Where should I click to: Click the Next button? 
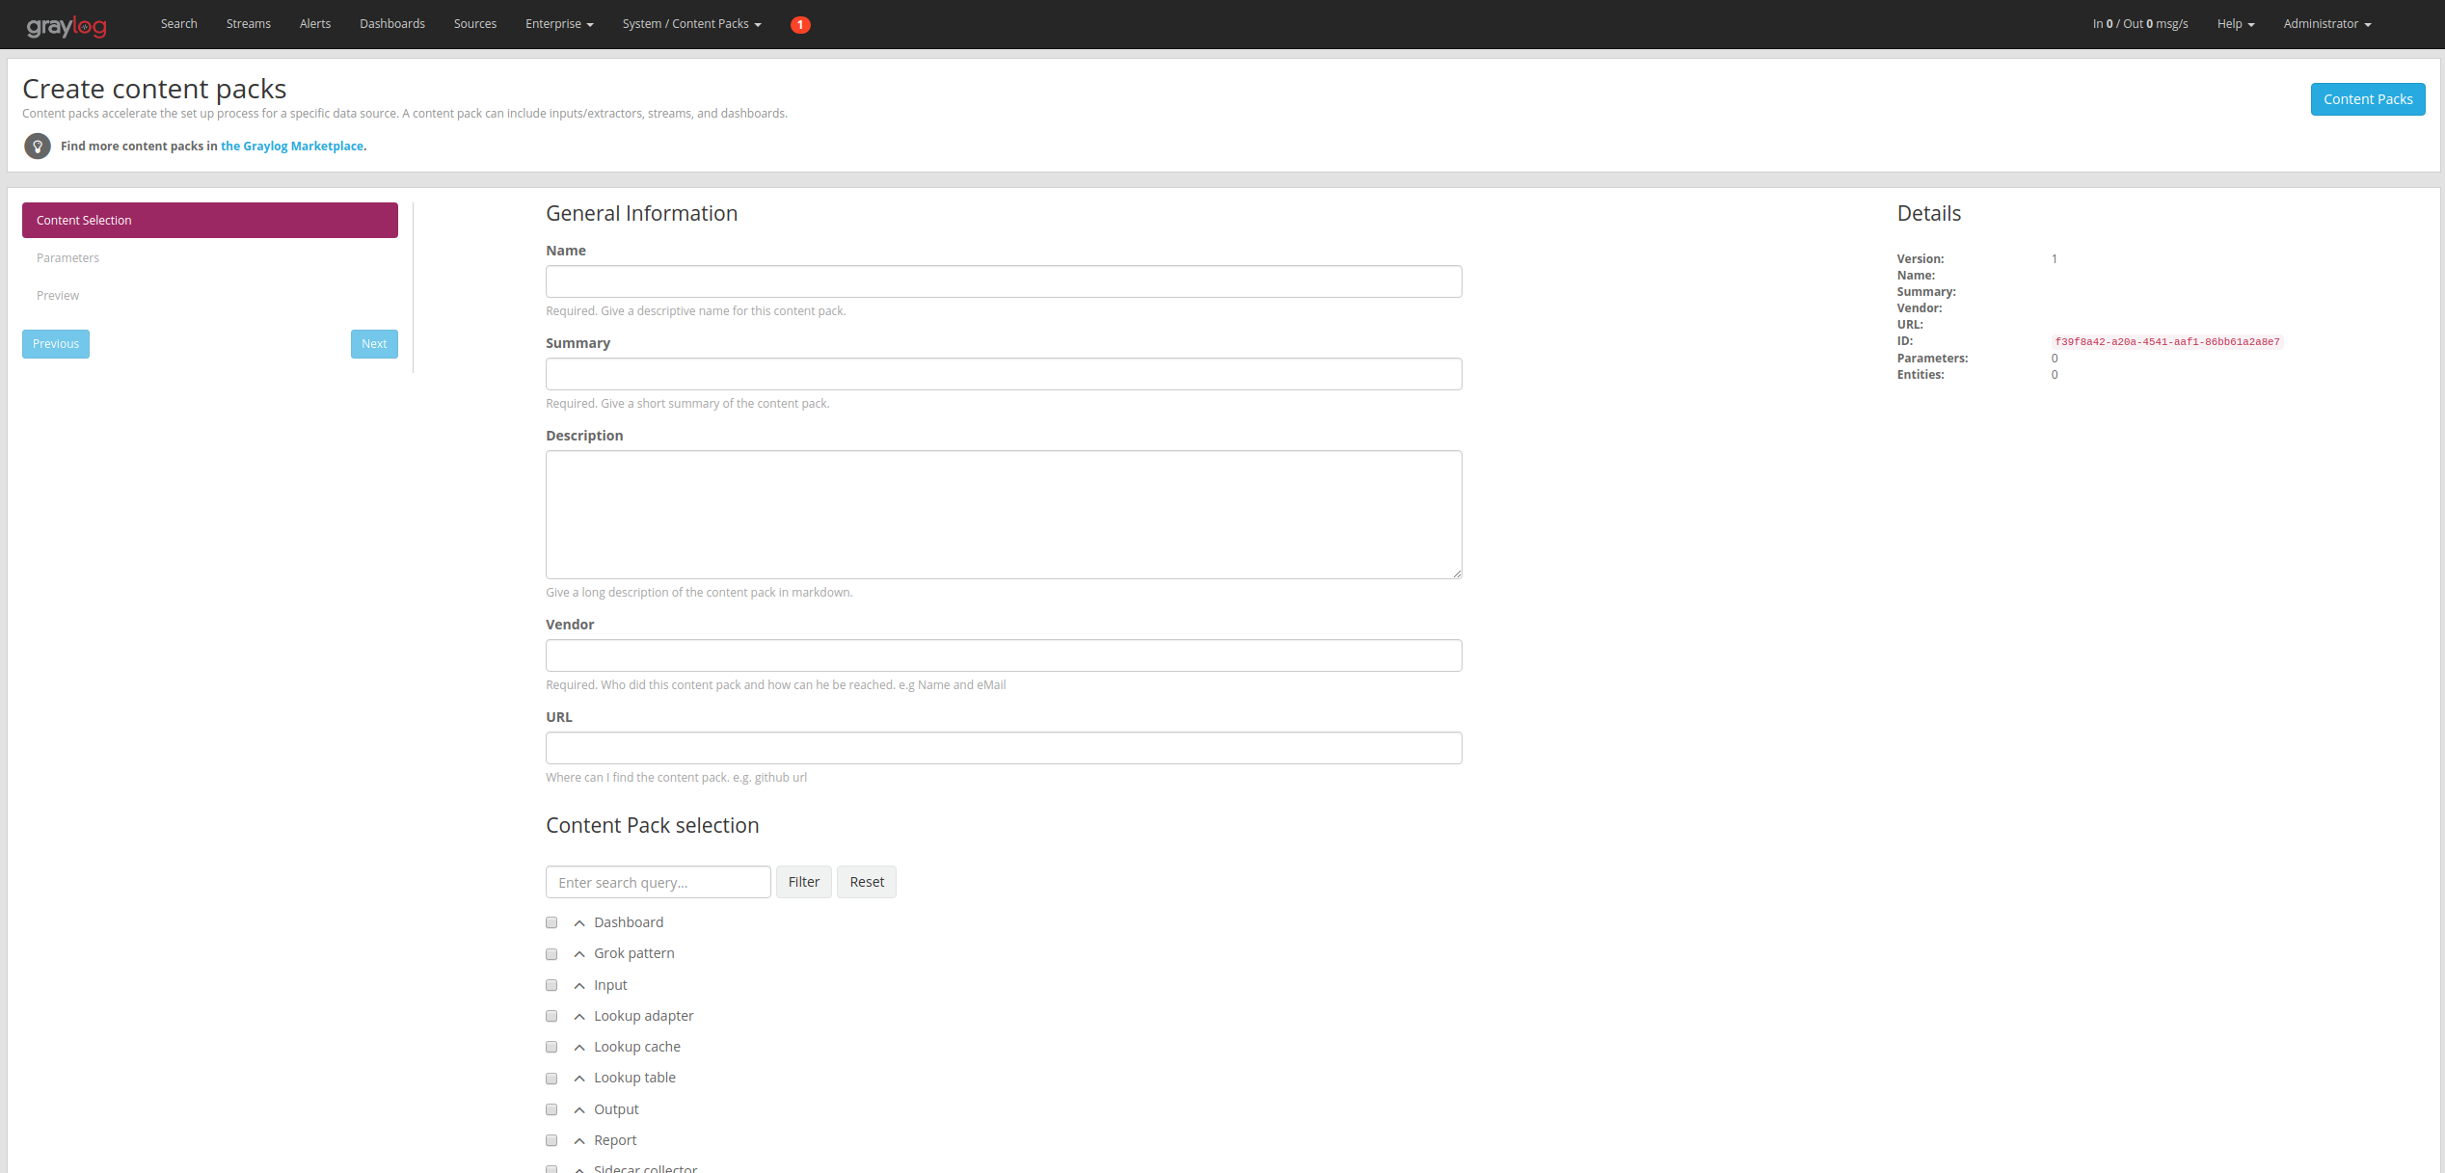click(x=374, y=344)
